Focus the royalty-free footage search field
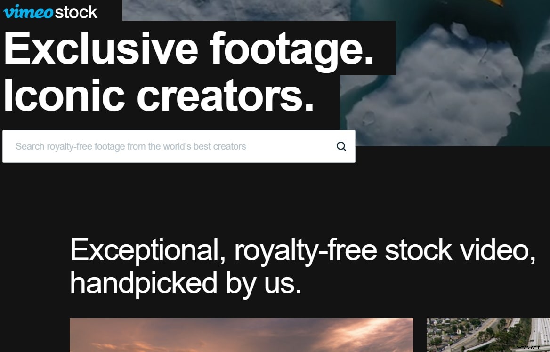Image resolution: width=550 pixels, height=352 pixels. [179, 146]
